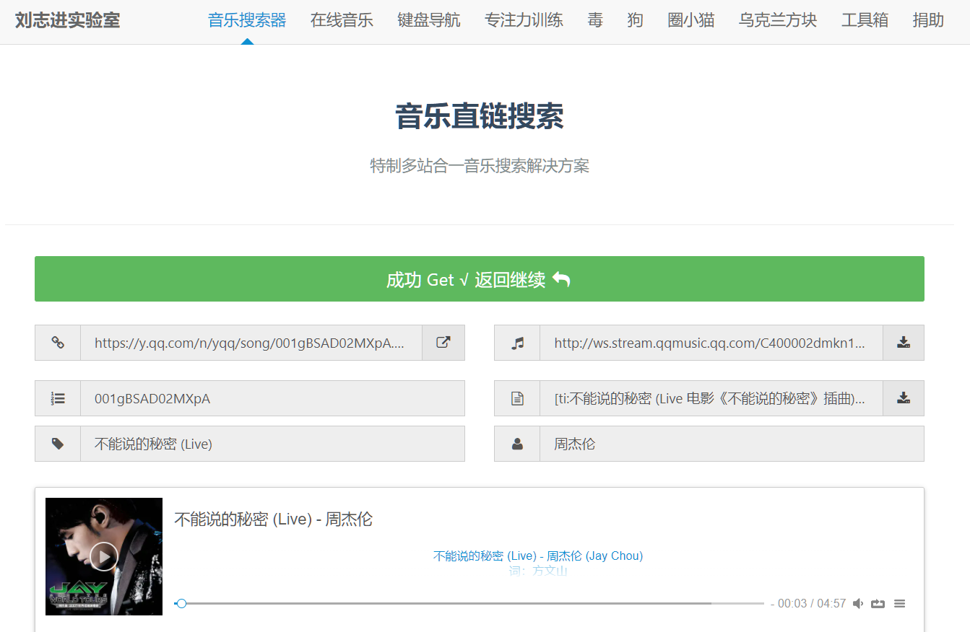Click the numbered list icon beside song ID

[58, 398]
